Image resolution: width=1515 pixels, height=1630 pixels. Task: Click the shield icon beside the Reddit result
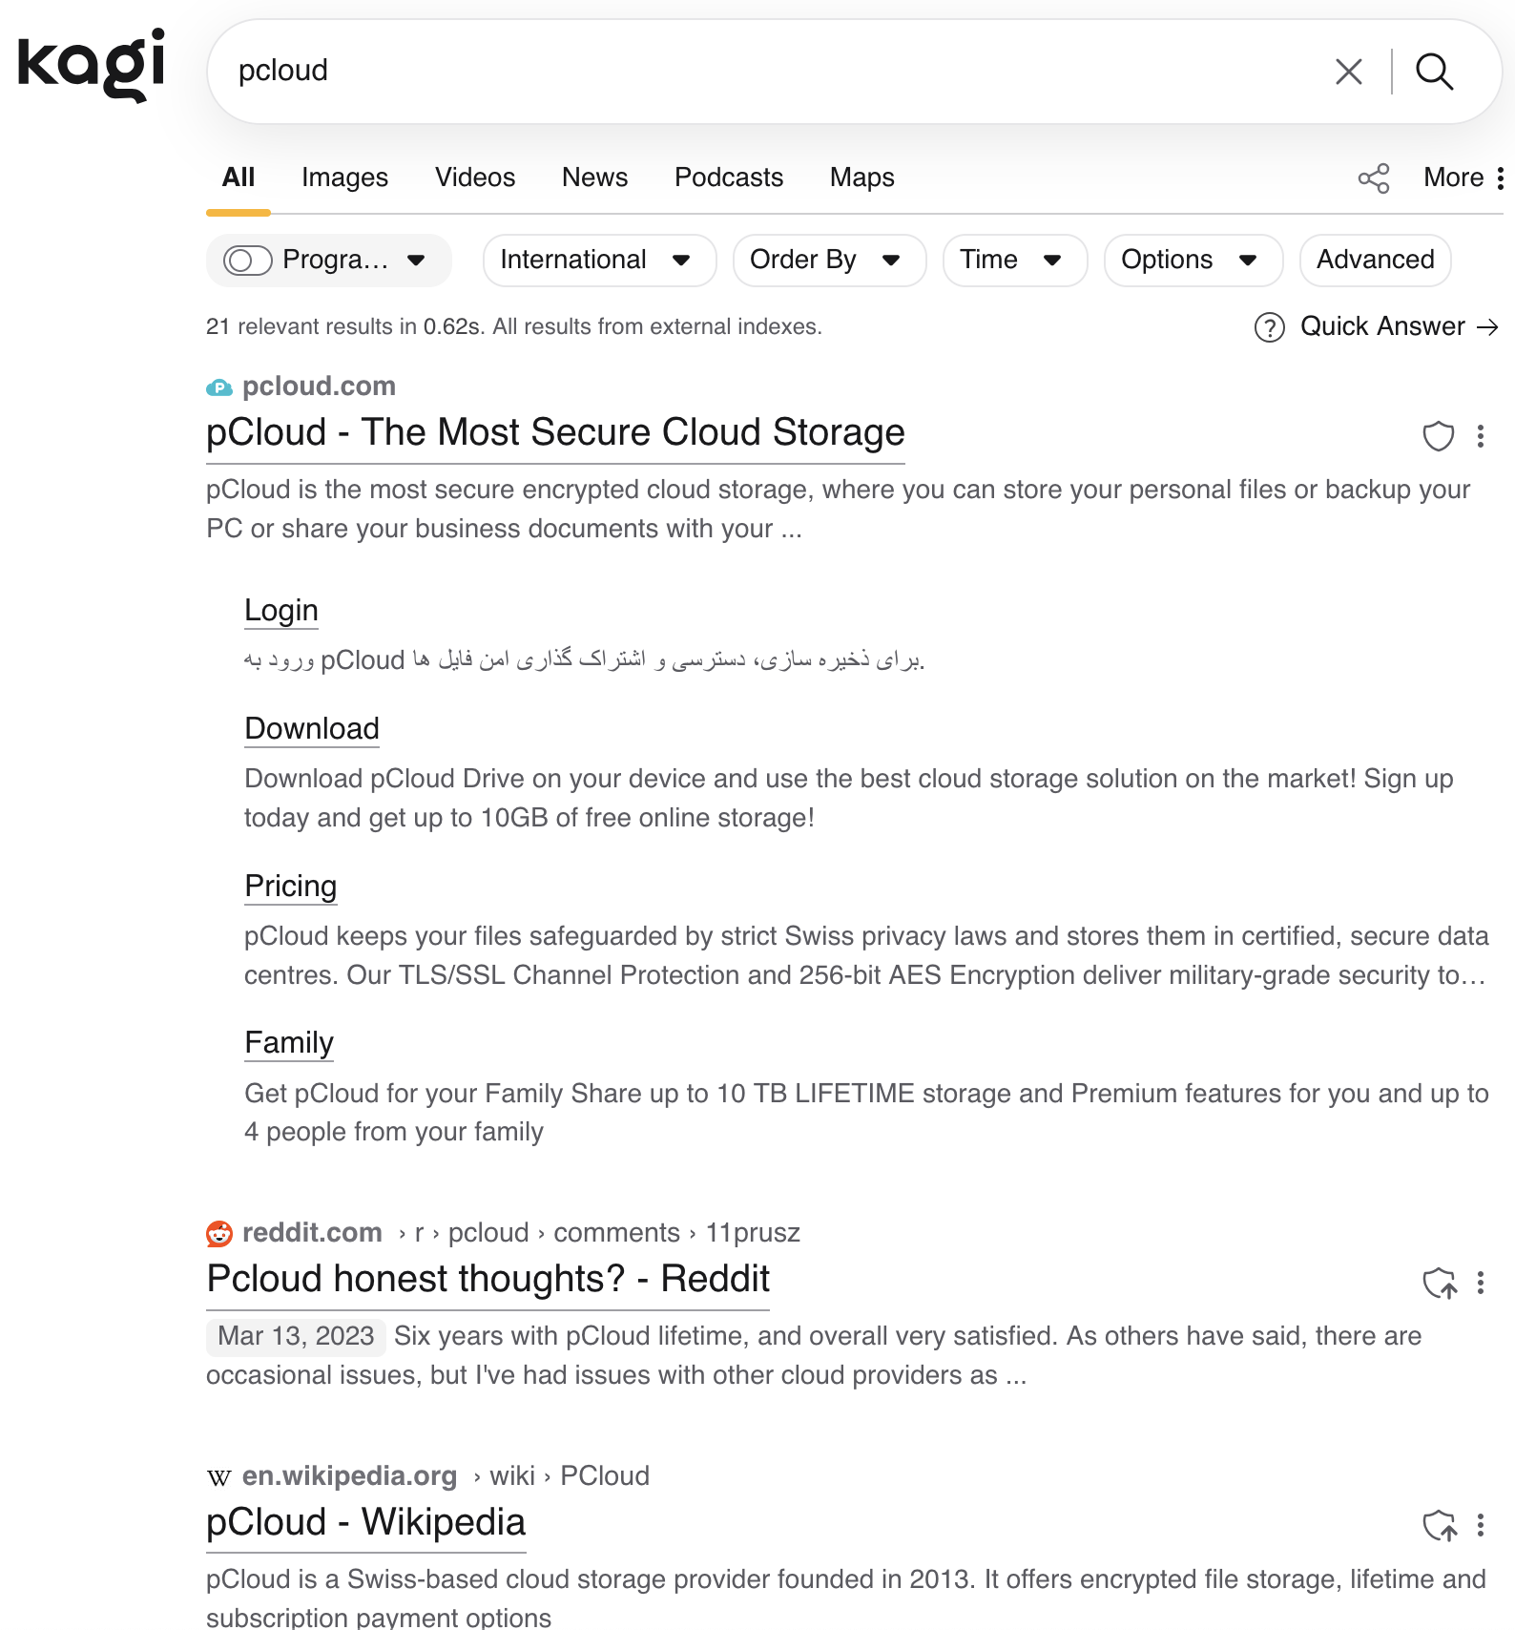[x=1440, y=1283]
